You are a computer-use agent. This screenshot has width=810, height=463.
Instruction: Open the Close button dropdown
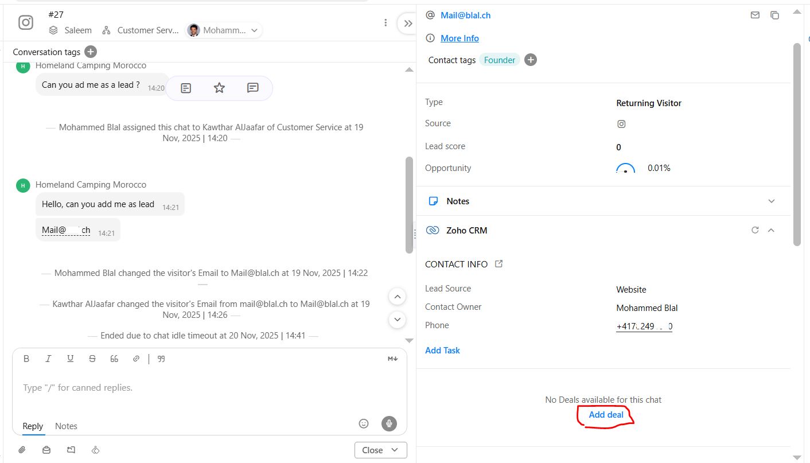[x=395, y=450]
